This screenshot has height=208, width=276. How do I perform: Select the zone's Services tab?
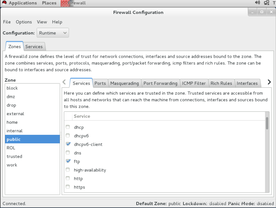coord(81,83)
